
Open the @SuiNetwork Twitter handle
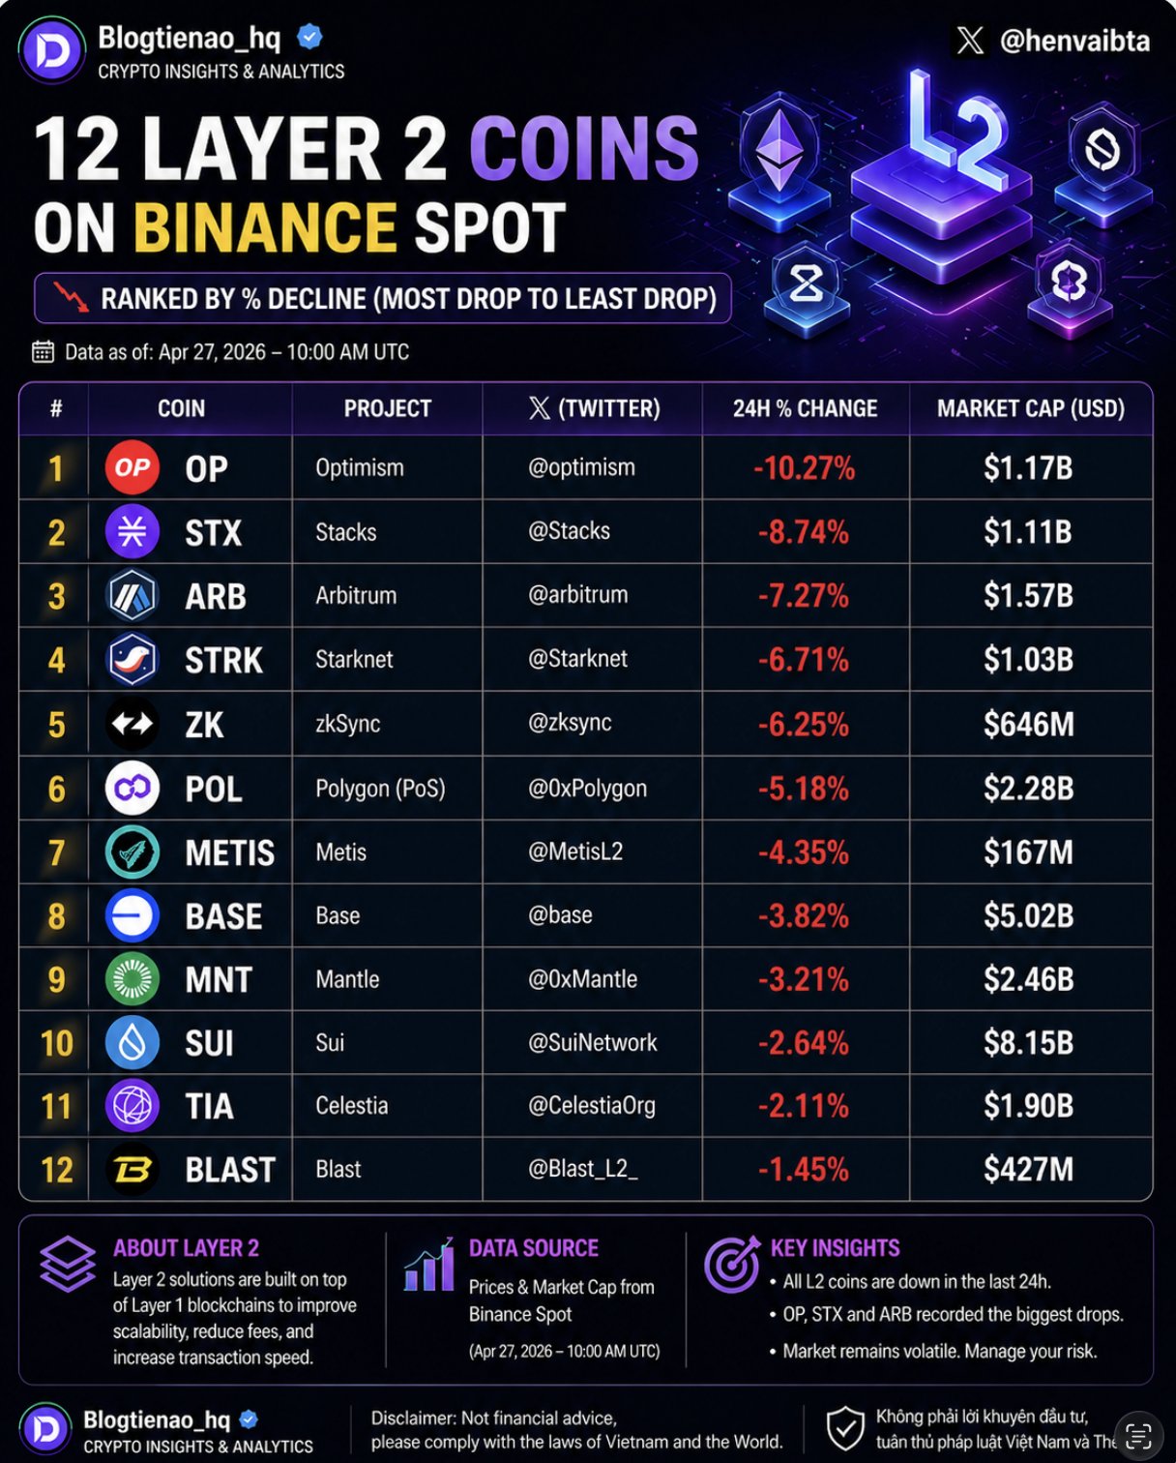[x=592, y=1042]
